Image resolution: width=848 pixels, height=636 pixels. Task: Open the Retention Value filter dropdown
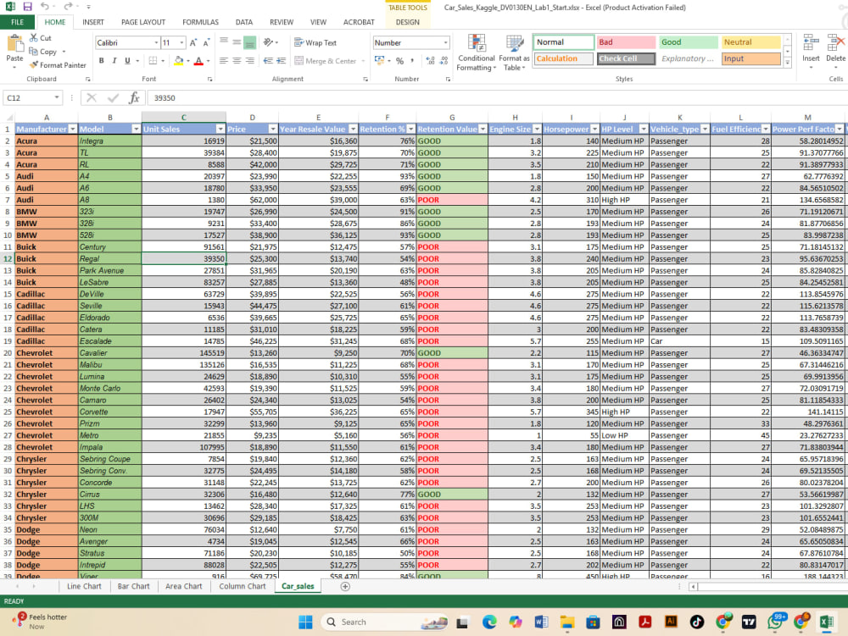click(483, 129)
